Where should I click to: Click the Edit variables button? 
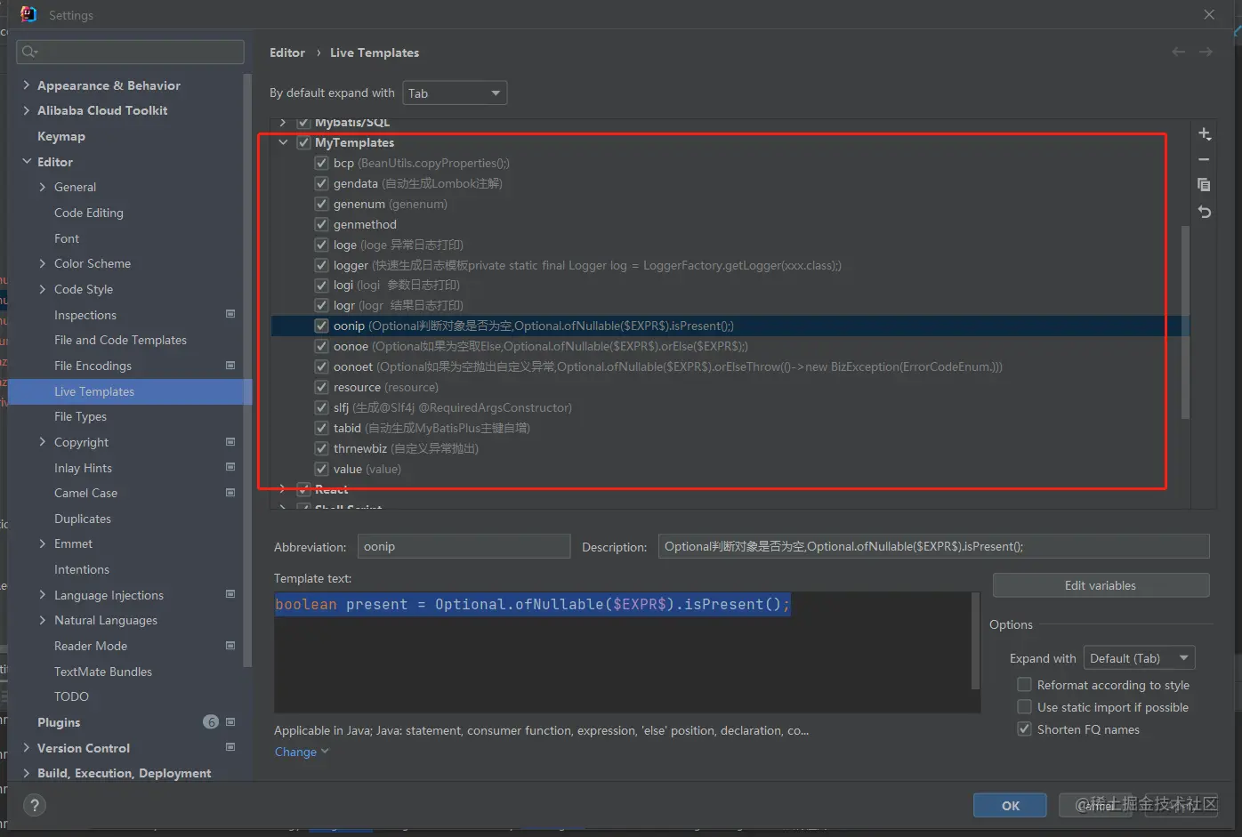(1101, 585)
